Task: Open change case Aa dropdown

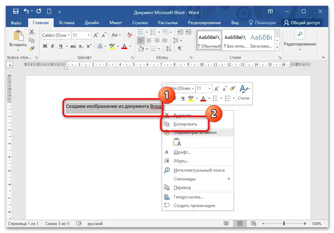Action: tap(116, 35)
